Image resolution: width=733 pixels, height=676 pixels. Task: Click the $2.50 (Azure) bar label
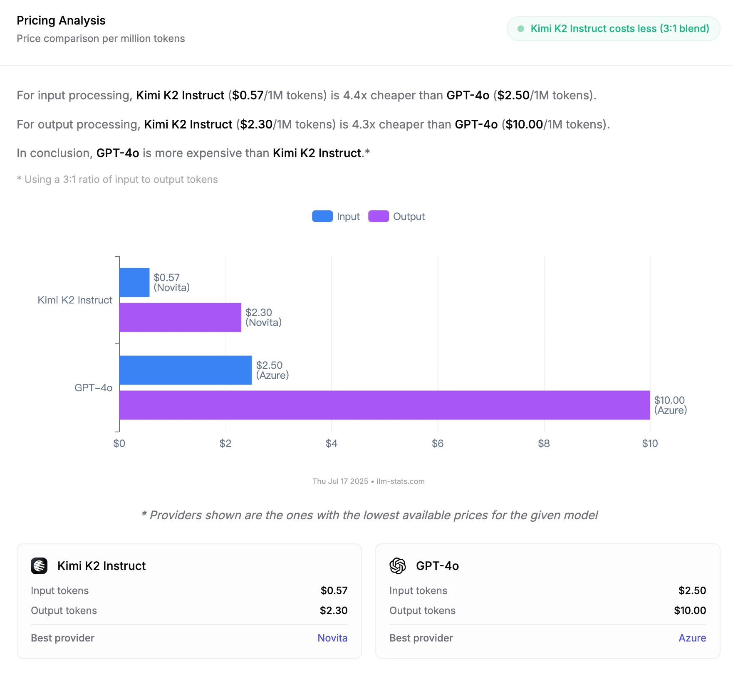272,370
